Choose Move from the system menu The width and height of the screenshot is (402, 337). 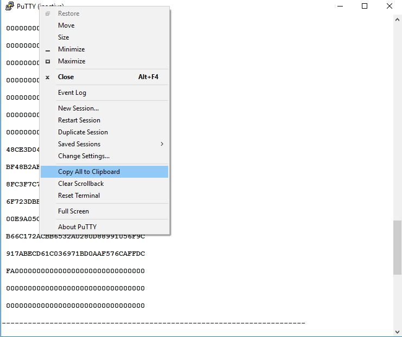(66, 25)
